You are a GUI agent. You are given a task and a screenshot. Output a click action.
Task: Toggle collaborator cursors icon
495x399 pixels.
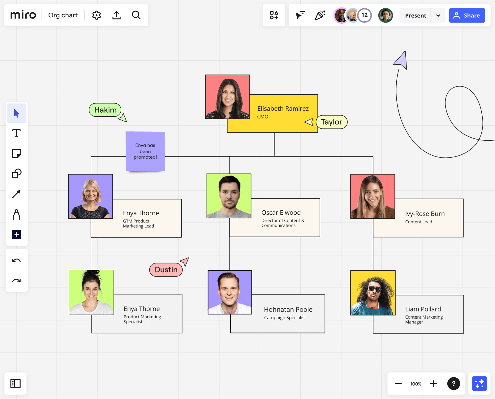coord(300,15)
